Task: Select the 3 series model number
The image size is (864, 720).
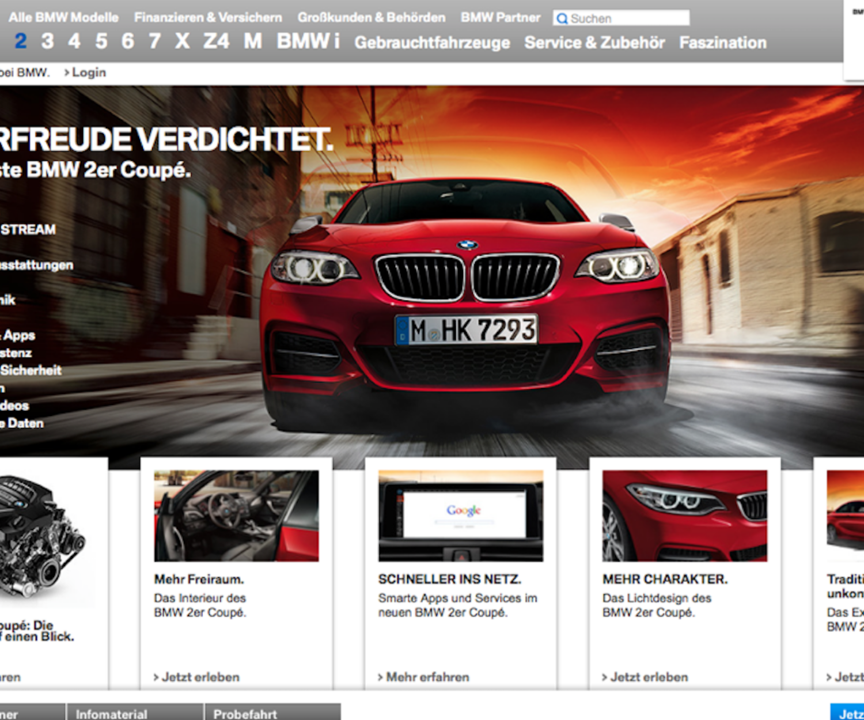Action: pos(47,41)
